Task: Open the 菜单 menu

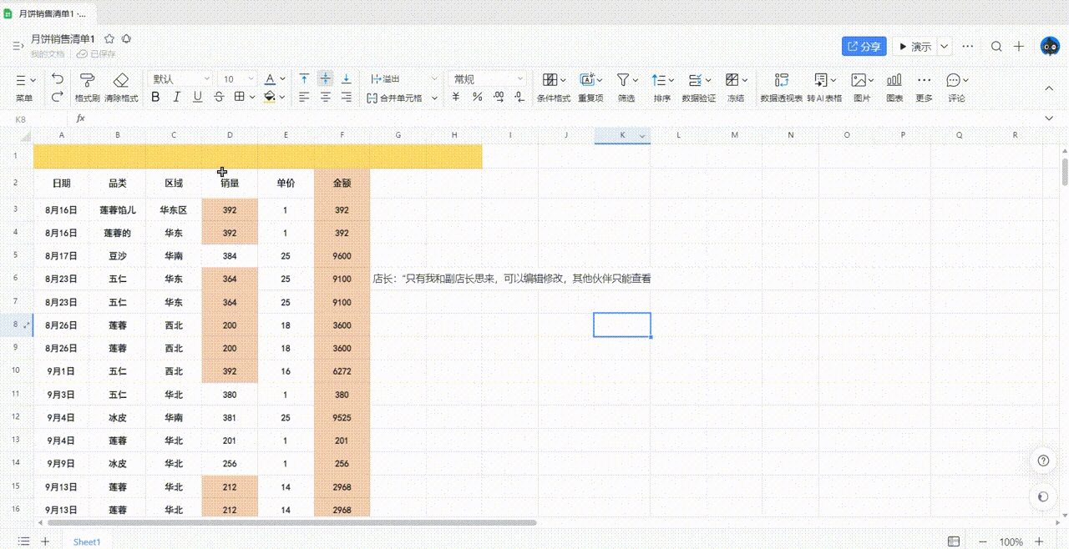Action: (25, 88)
